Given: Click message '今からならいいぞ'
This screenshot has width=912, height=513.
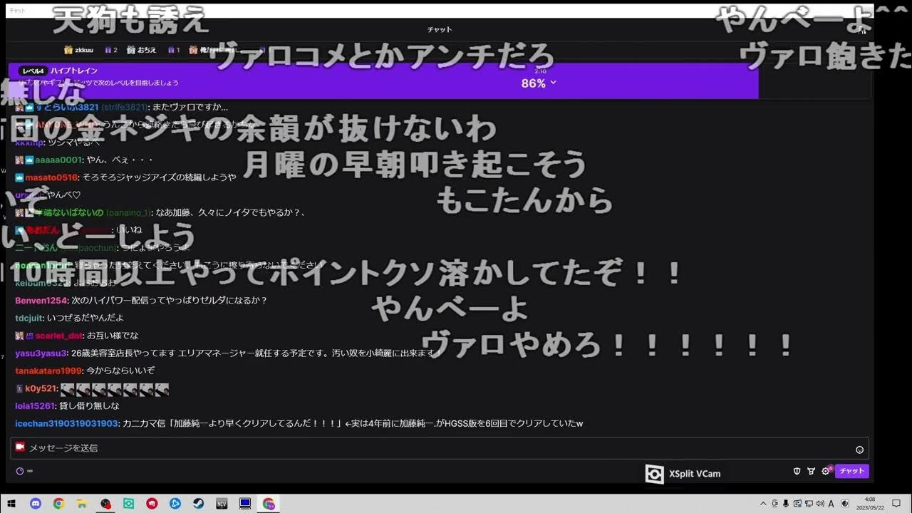Looking at the screenshot, I should point(121,370).
